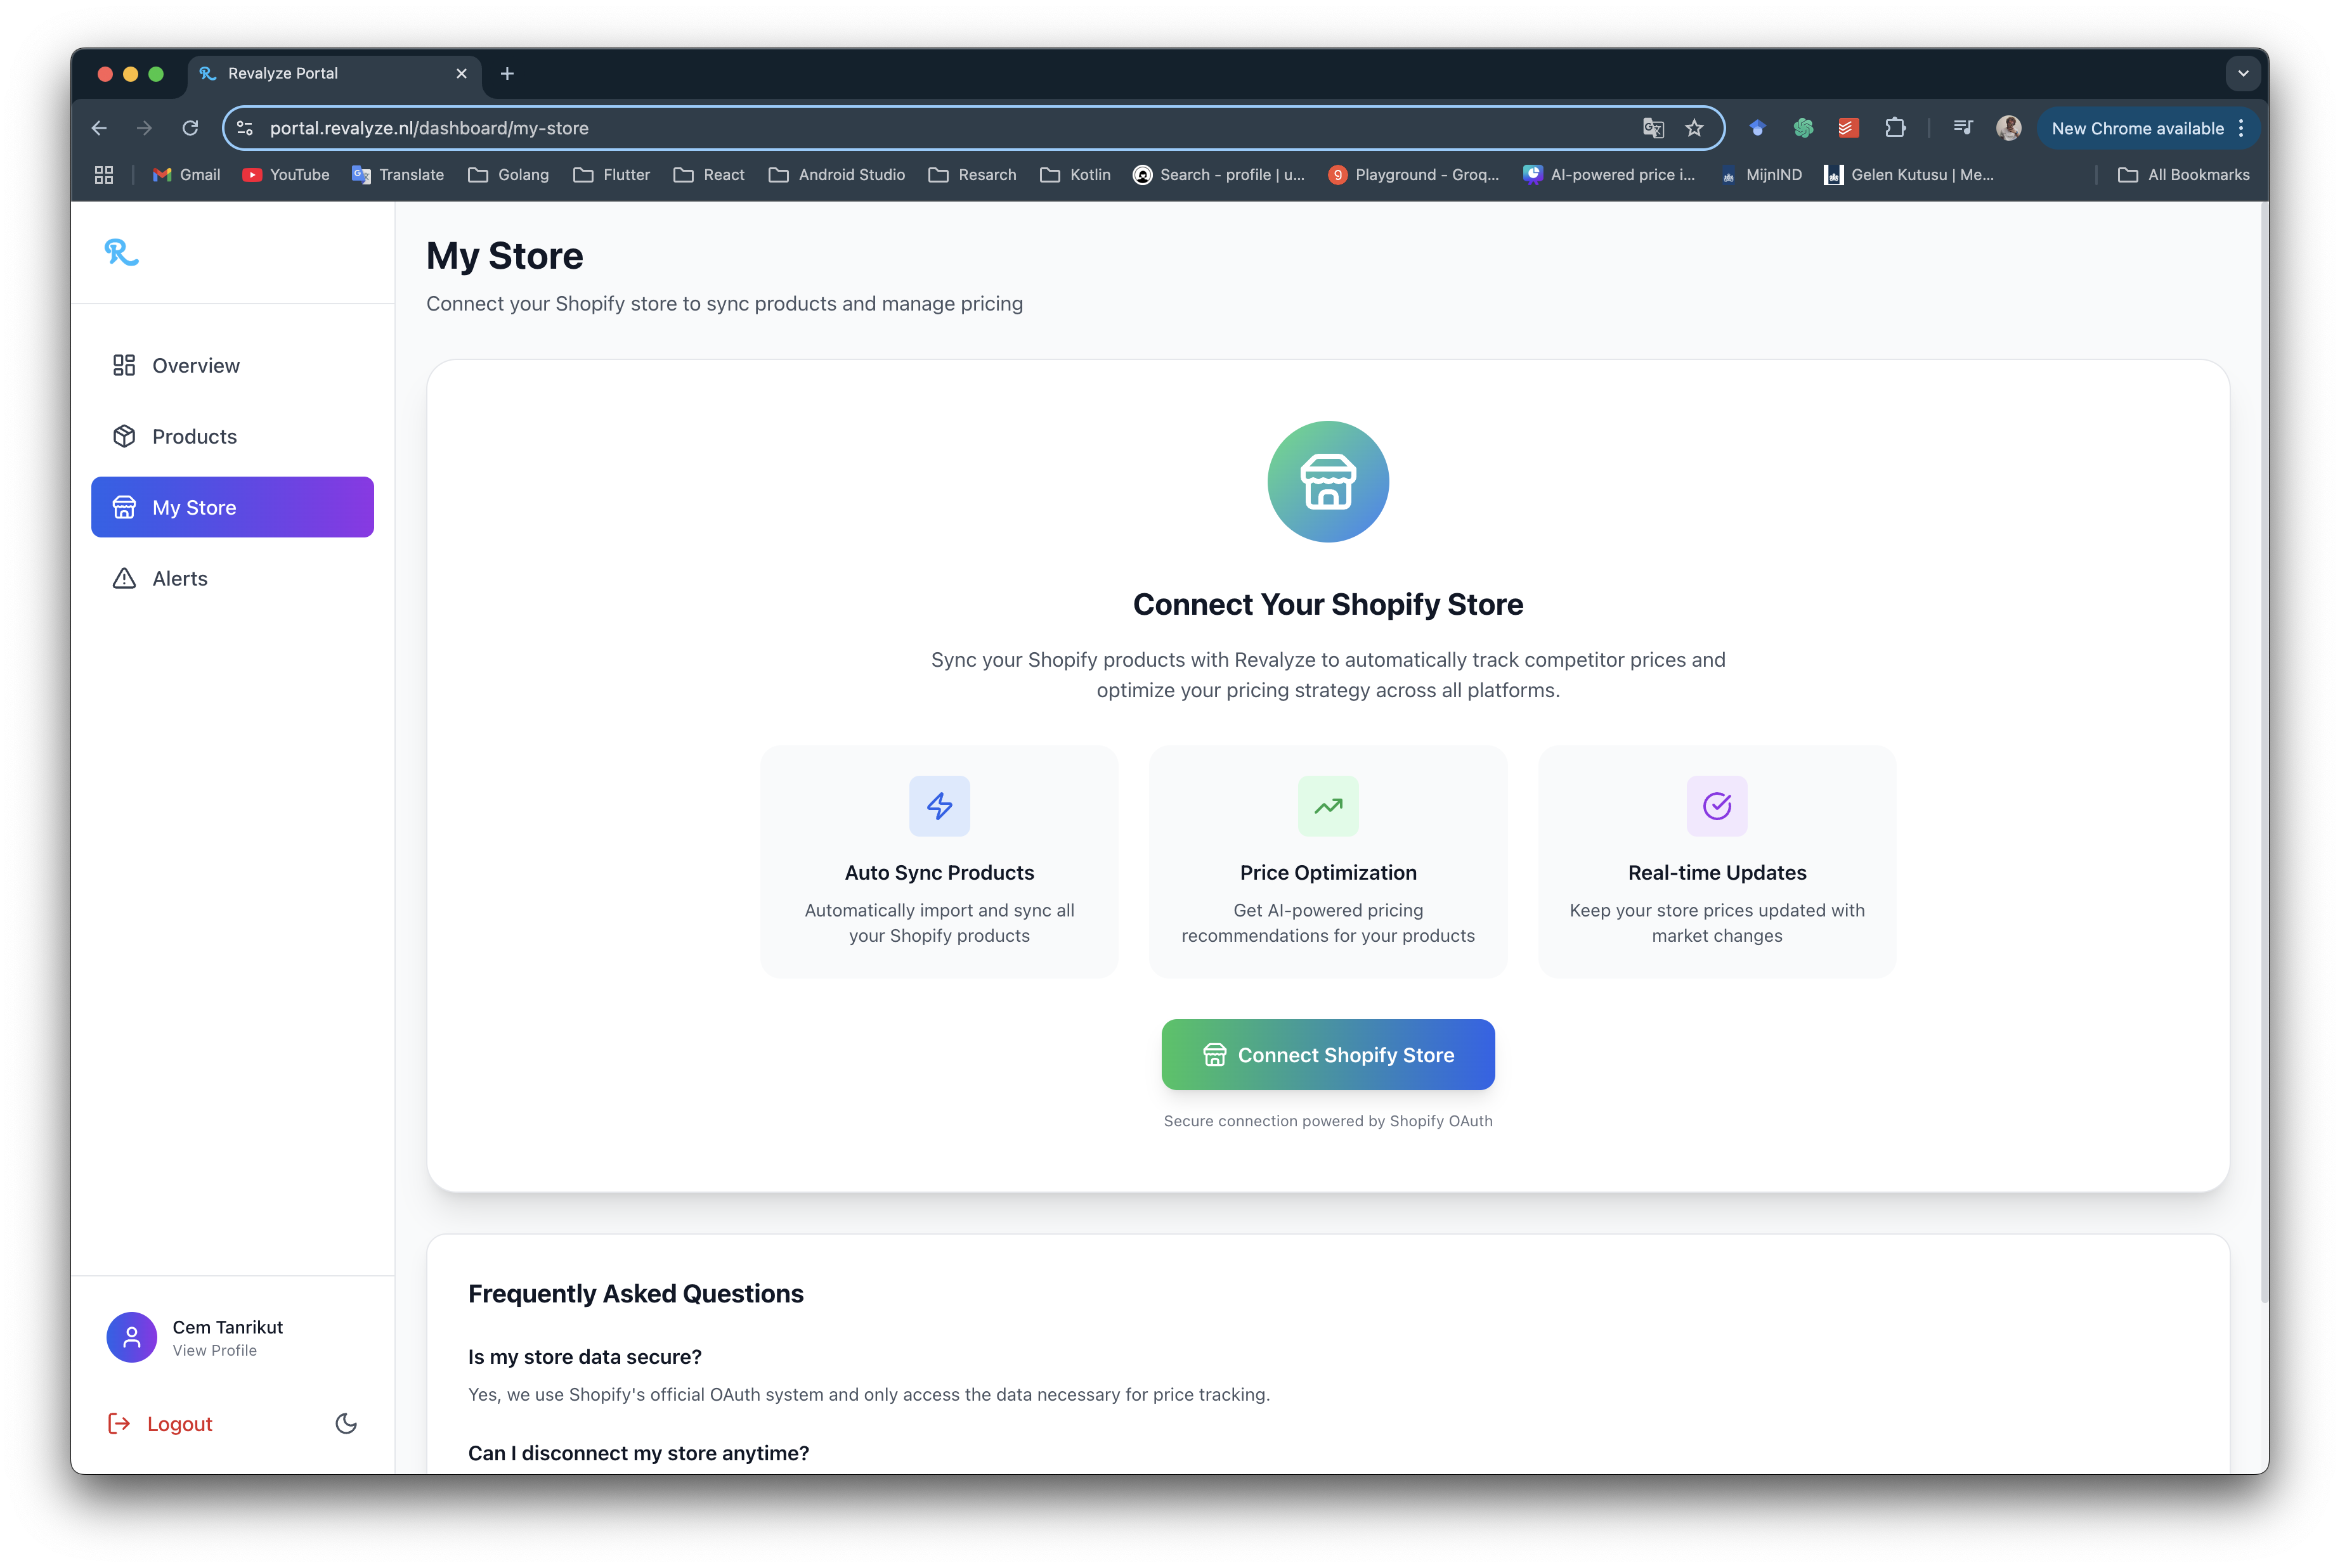Viewport: 2340px width, 1568px height.
Task: Click the browser forward arrow
Action: [144, 128]
